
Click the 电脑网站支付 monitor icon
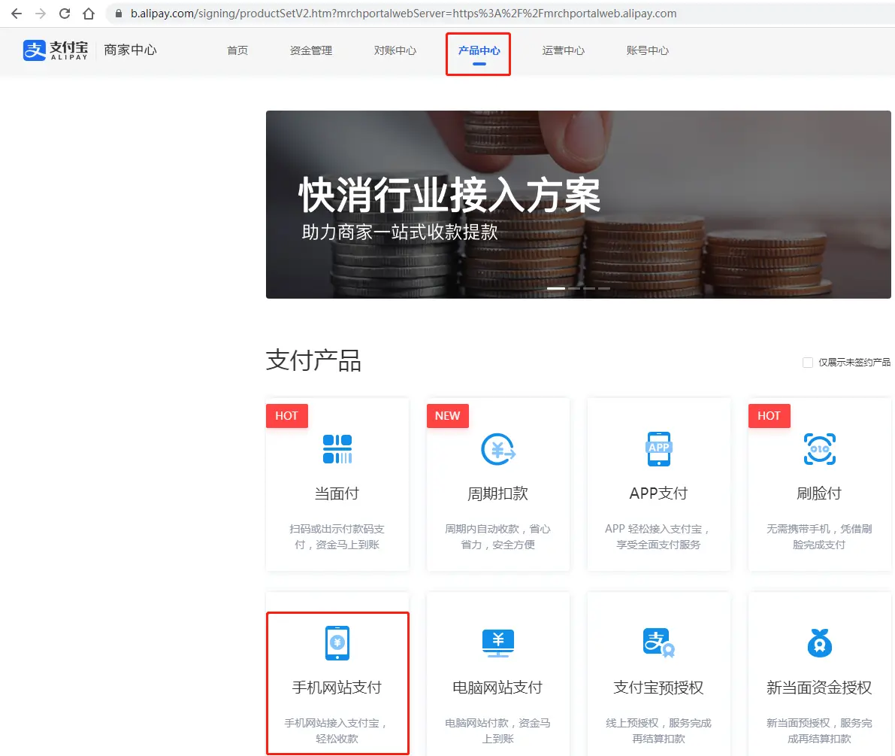(497, 643)
